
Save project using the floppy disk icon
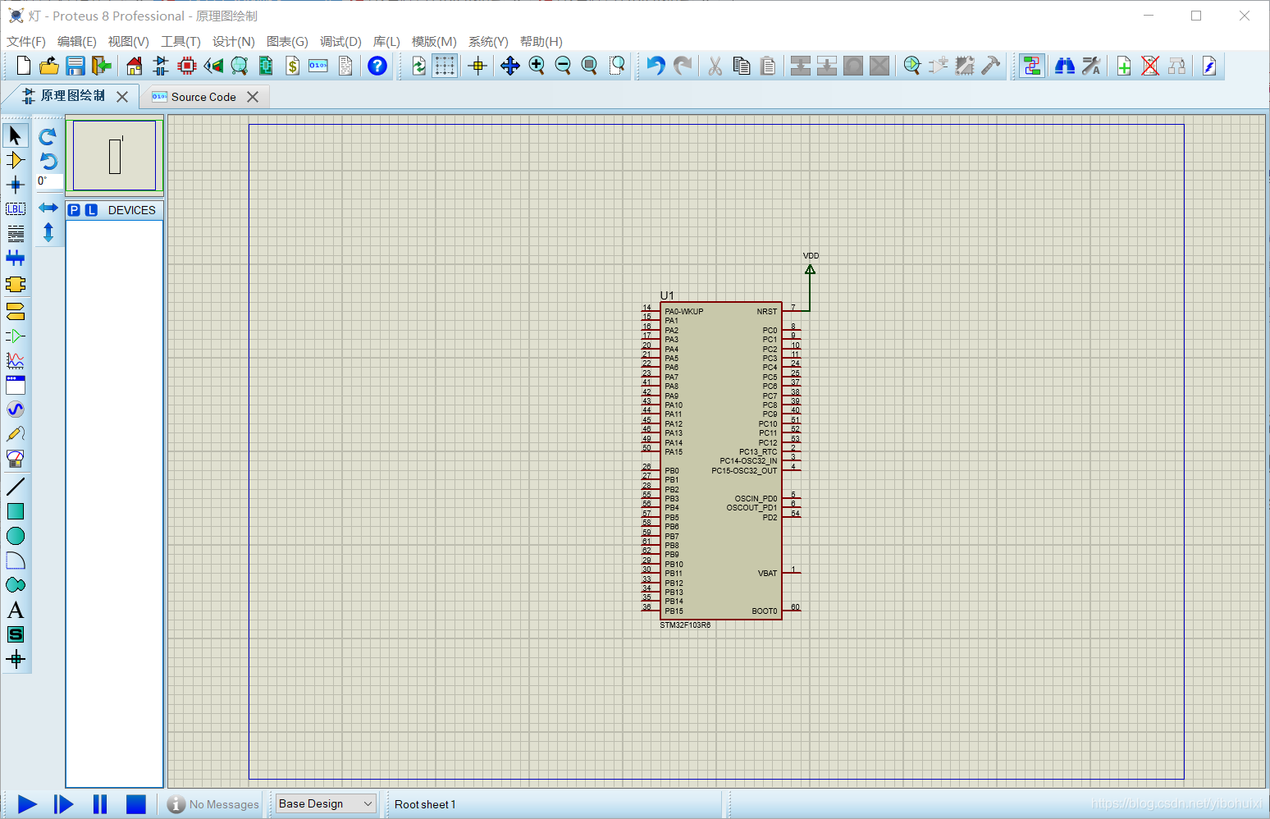coord(75,66)
